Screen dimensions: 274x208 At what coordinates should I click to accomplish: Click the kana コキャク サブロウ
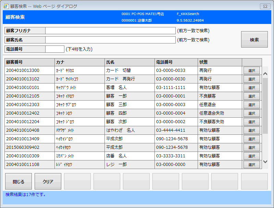tap(66, 105)
